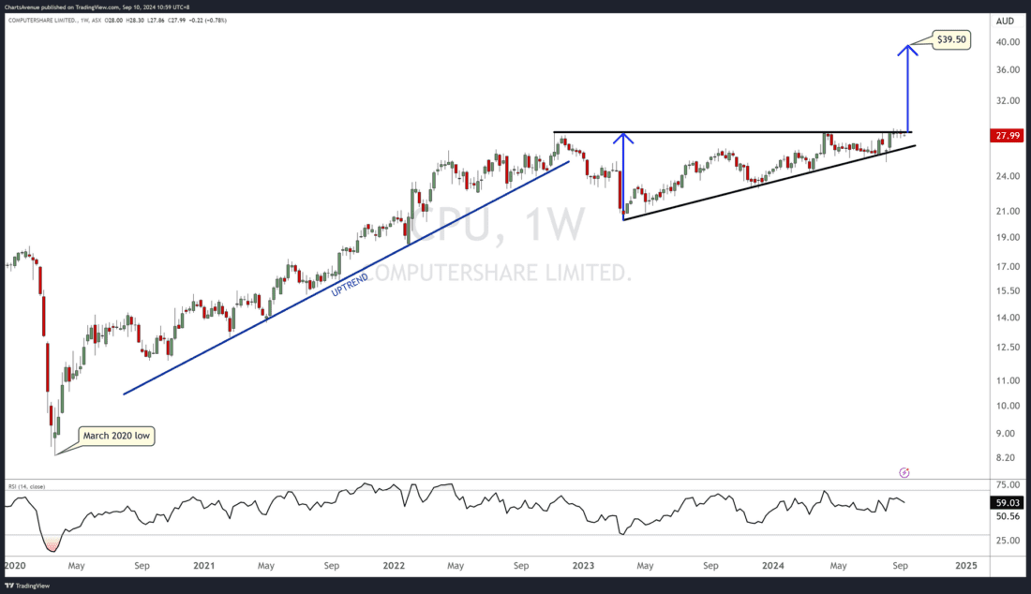Click the 21.00 price axis label

pyautogui.click(x=1008, y=211)
